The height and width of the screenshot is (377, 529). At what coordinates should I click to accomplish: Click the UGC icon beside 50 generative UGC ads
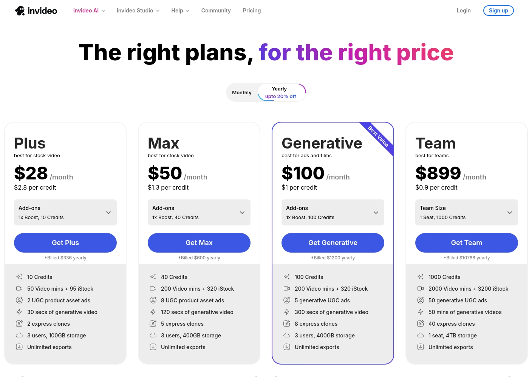(421, 300)
